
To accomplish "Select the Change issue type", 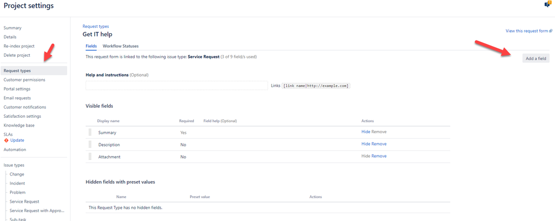I will pos(17,174).
